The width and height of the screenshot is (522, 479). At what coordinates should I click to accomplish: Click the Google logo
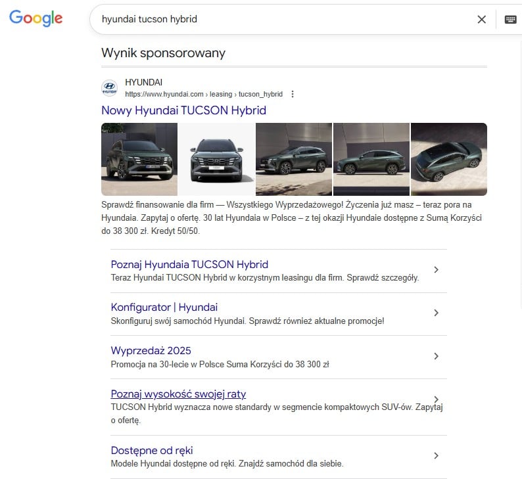(x=36, y=18)
